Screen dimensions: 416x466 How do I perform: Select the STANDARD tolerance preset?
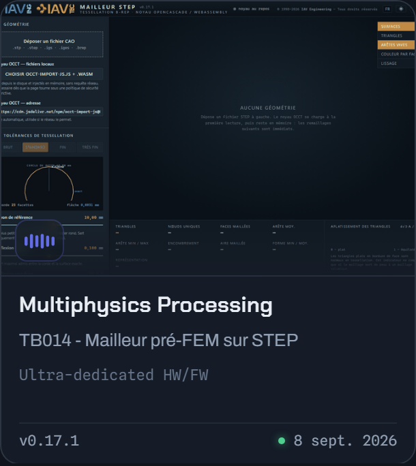click(x=35, y=147)
